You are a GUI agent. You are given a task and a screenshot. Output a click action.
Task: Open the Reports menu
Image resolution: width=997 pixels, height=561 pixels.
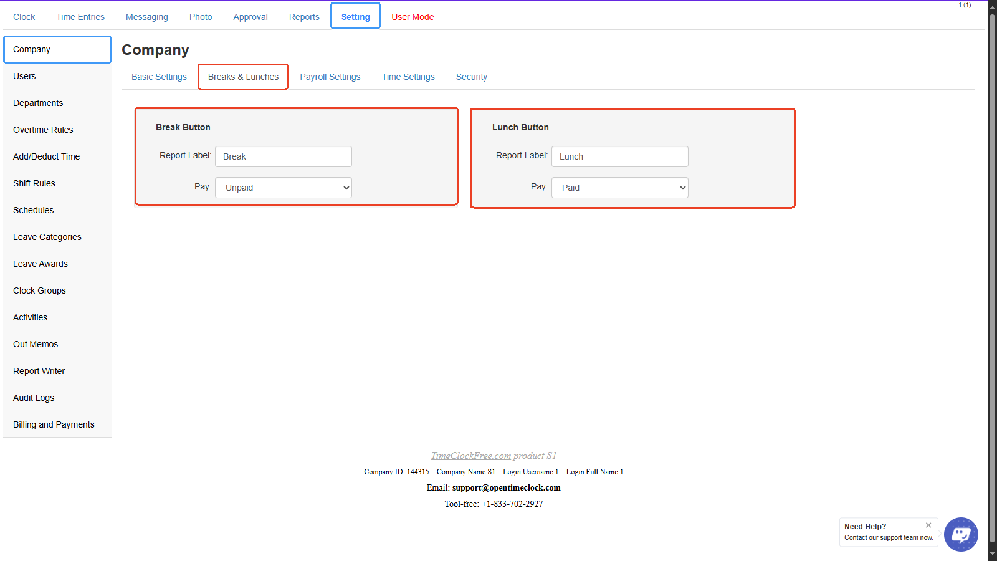pyautogui.click(x=304, y=17)
